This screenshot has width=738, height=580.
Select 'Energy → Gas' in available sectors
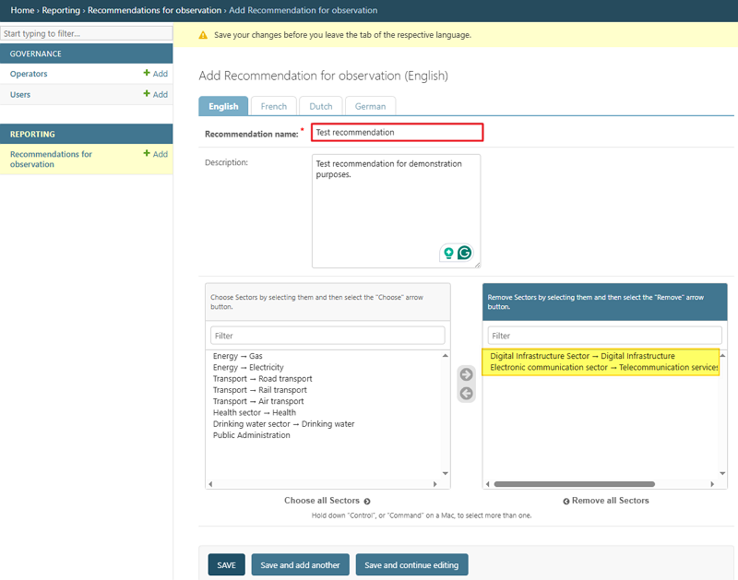[238, 356]
